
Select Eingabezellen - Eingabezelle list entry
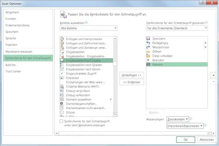pyautogui.click(x=86, y=56)
